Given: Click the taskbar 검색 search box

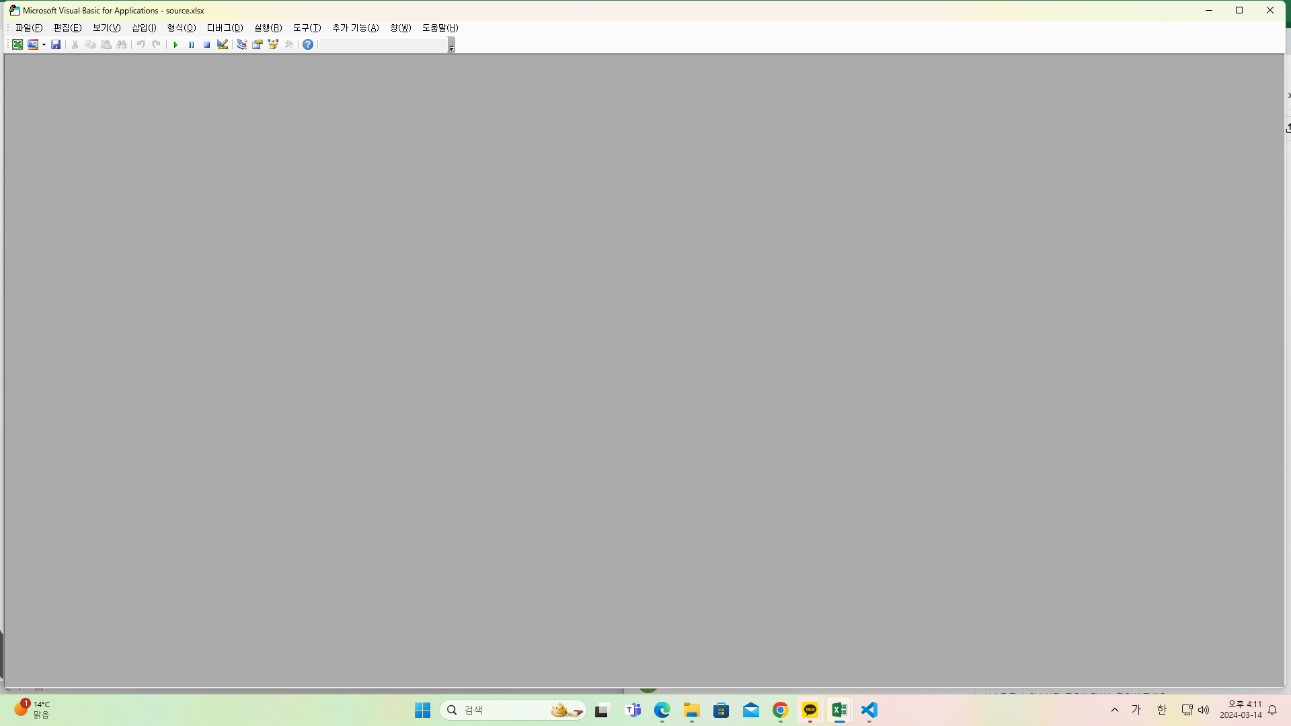Looking at the screenshot, I should [512, 710].
